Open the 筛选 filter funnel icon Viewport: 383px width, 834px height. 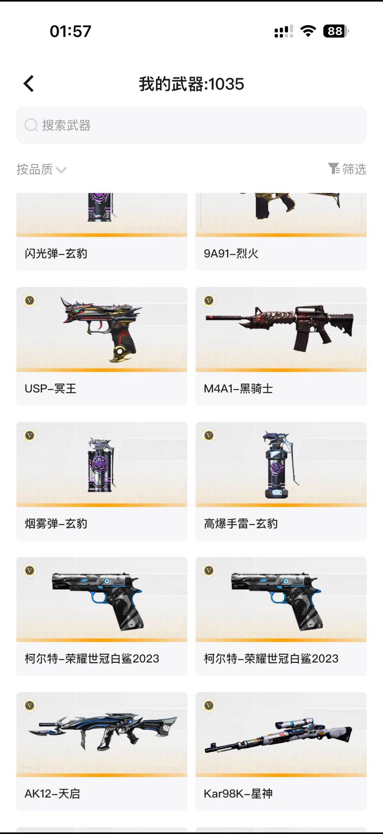334,169
